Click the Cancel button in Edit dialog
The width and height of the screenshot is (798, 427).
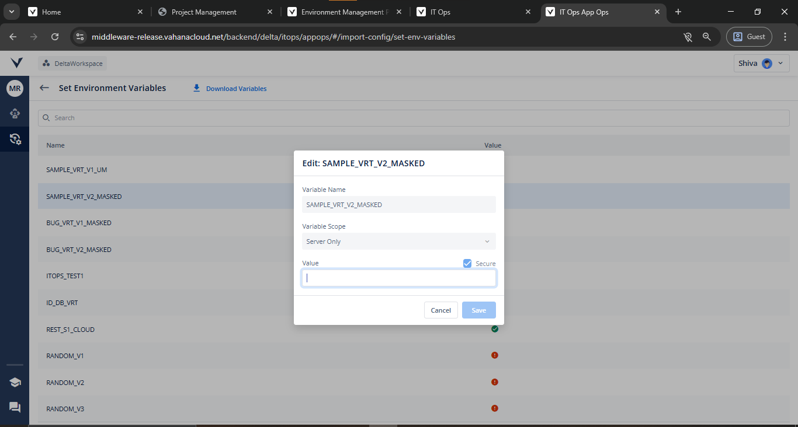pyautogui.click(x=441, y=310)
